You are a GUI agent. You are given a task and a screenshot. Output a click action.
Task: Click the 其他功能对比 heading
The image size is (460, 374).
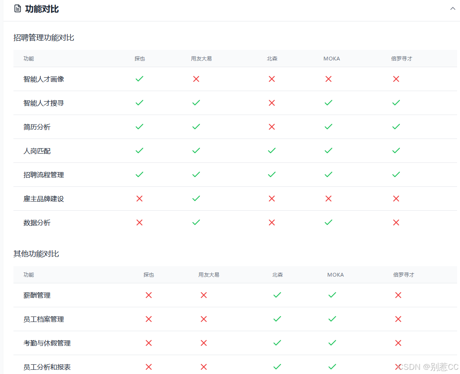(36, 254)
